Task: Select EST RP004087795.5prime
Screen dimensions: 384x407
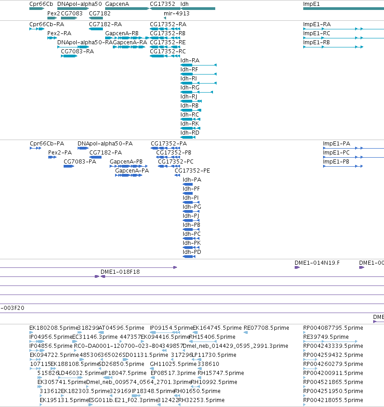Action: point(305,332)
